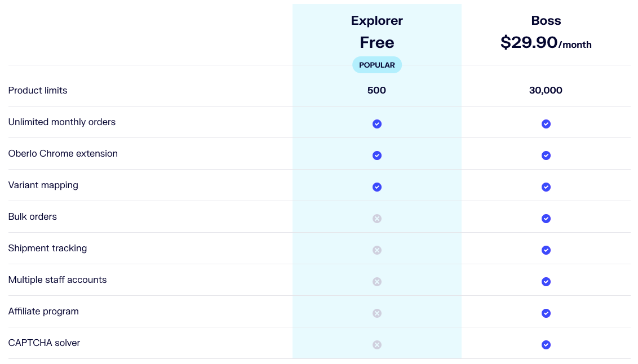Click Explorer's CAPTCHA solver X icon
Viewport: 638px width, 364px height.
[377, 345]
